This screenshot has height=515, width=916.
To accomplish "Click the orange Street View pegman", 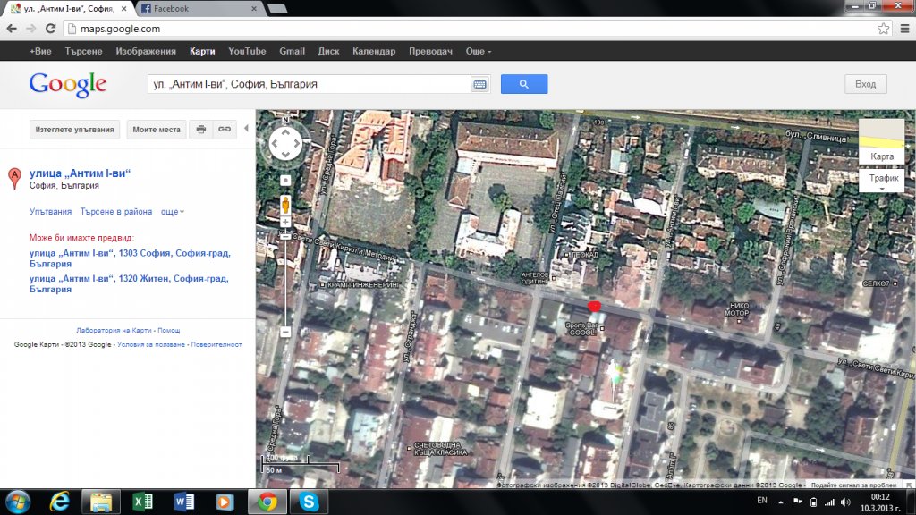I will pyautogui.click(x=285, y=204).
